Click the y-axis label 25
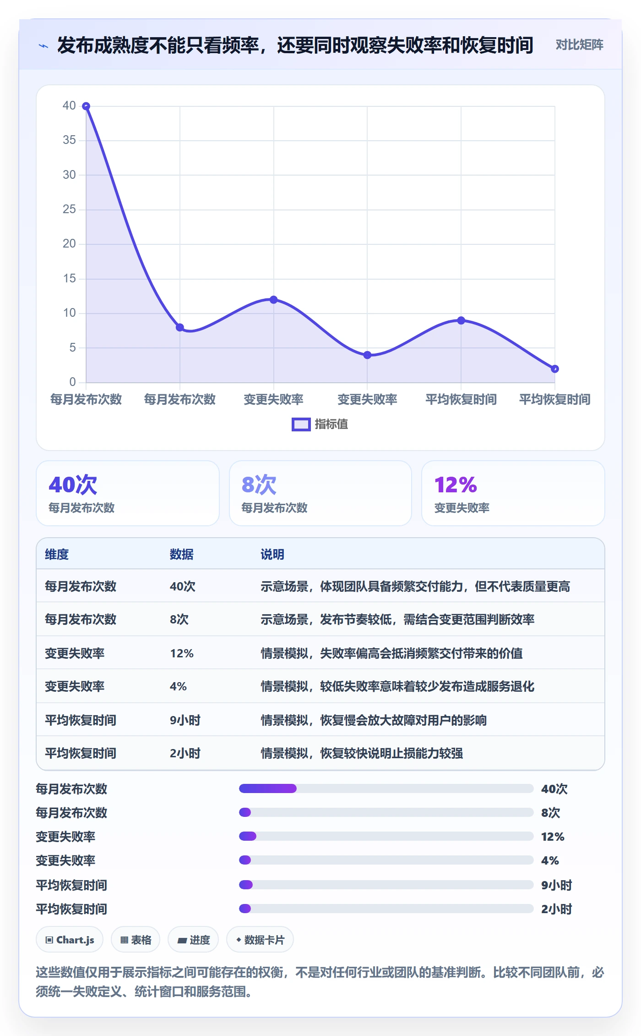This screenshot has height=1036, width=641. pyautogui.click(x=69, y=209)
